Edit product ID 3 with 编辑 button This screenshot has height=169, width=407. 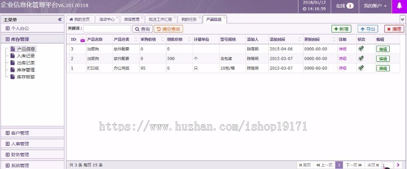click(x=383, y=49)
